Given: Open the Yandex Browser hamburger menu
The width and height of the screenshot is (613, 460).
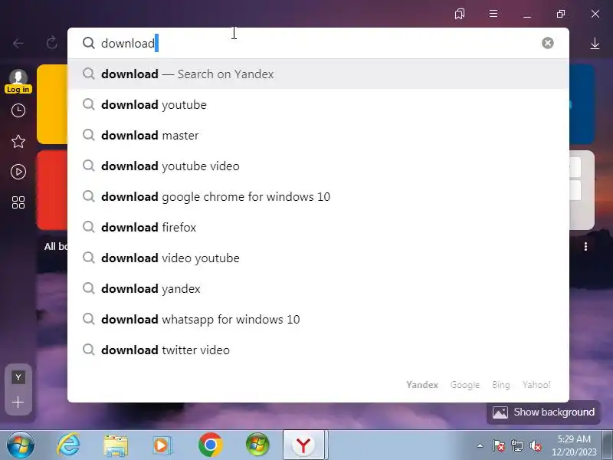Looking at the screenshot, I should click(x=493, y=14).
